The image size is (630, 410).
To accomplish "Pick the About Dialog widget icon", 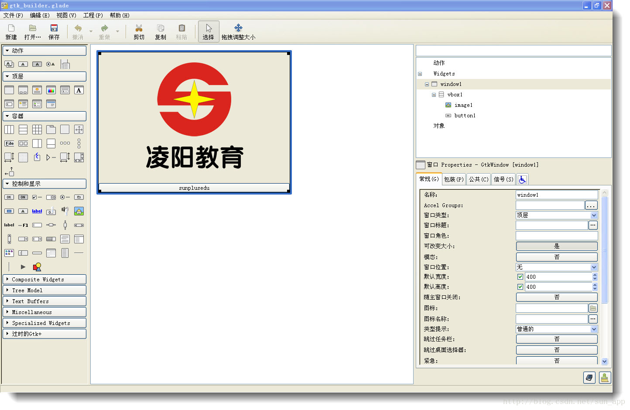I will pos(37,90).
